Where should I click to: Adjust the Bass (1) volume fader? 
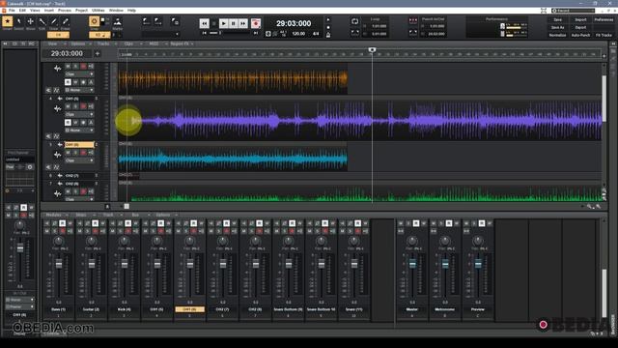(x=59, y=264)
